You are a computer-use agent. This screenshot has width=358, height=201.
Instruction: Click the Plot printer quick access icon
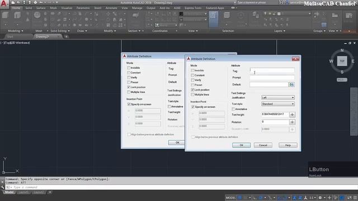click(x=35, y=2)
